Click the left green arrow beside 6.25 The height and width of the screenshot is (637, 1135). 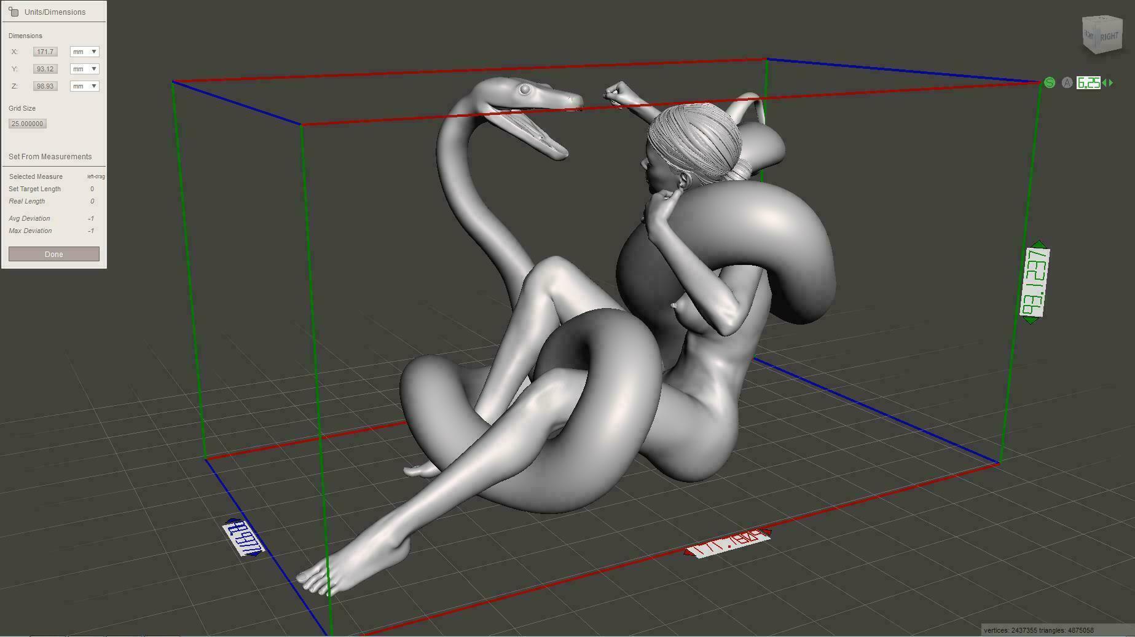(x=1105, y=82)
